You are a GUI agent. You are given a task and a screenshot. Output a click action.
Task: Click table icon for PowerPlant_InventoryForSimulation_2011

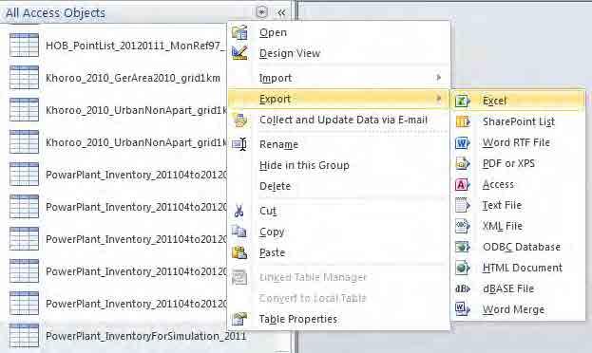pyautogui.click(x=24, y=336)
